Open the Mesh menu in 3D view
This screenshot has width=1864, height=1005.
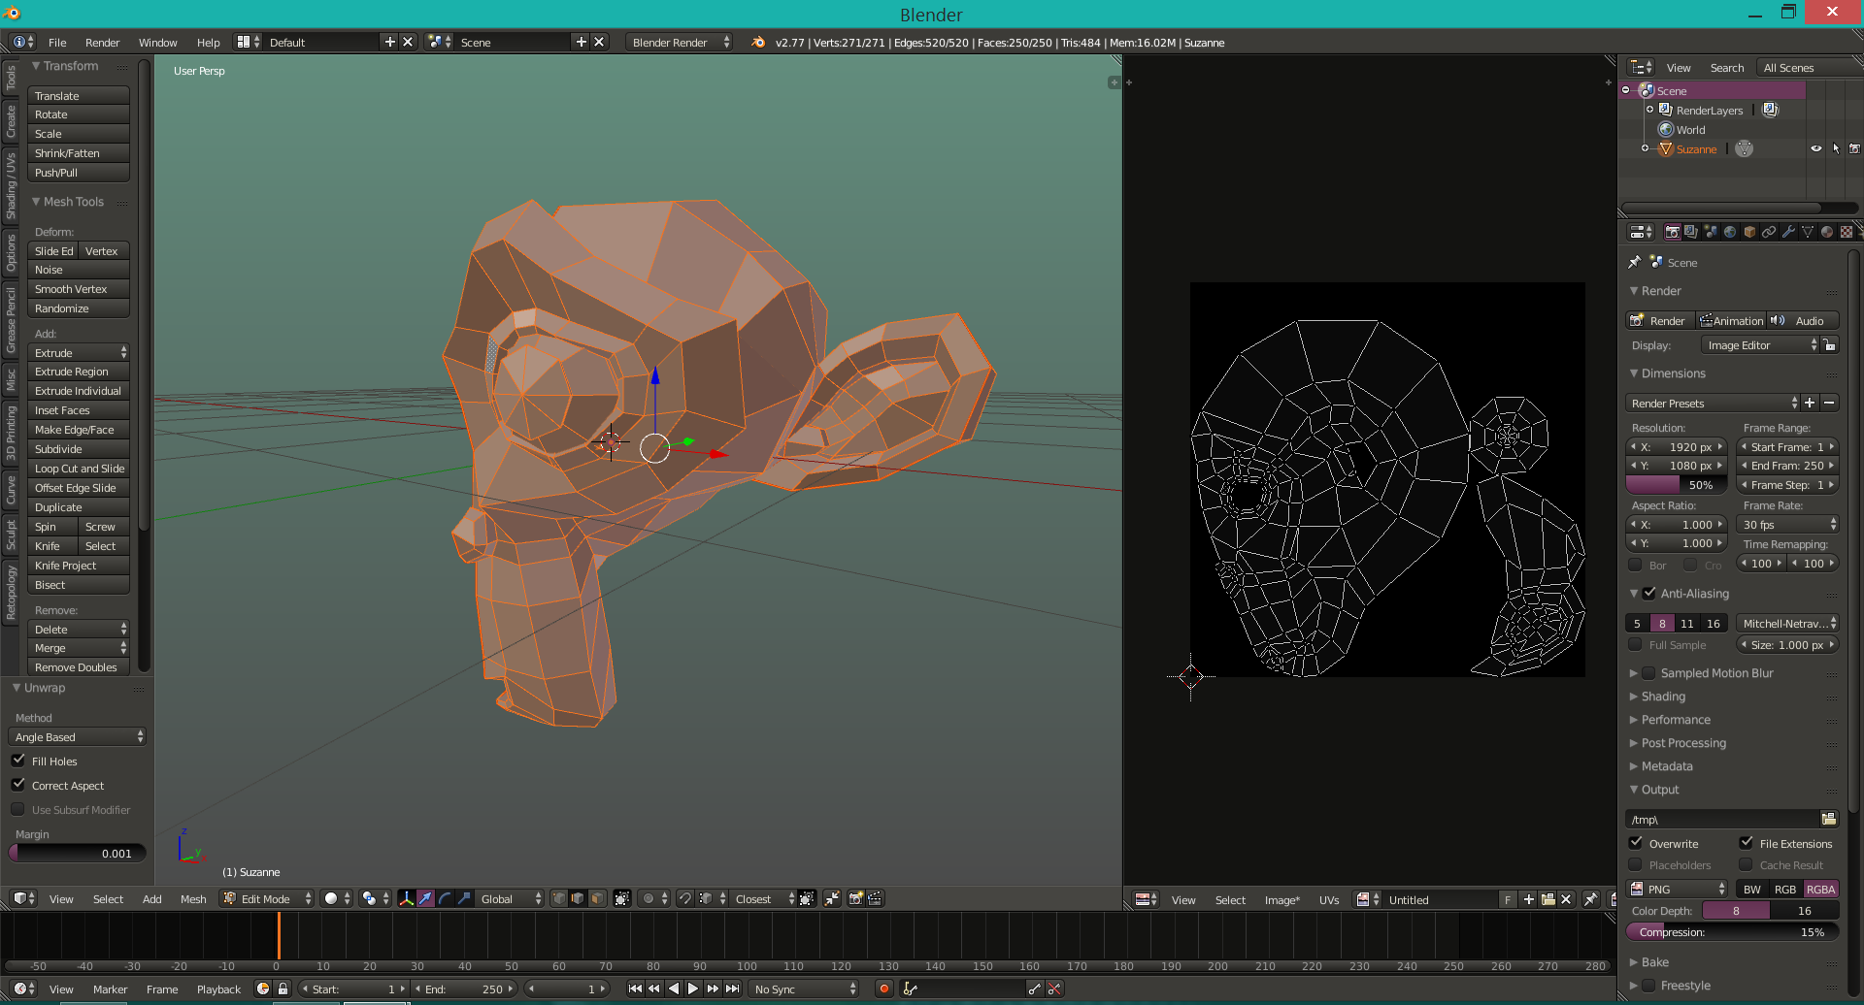click(x=193, y=899)
